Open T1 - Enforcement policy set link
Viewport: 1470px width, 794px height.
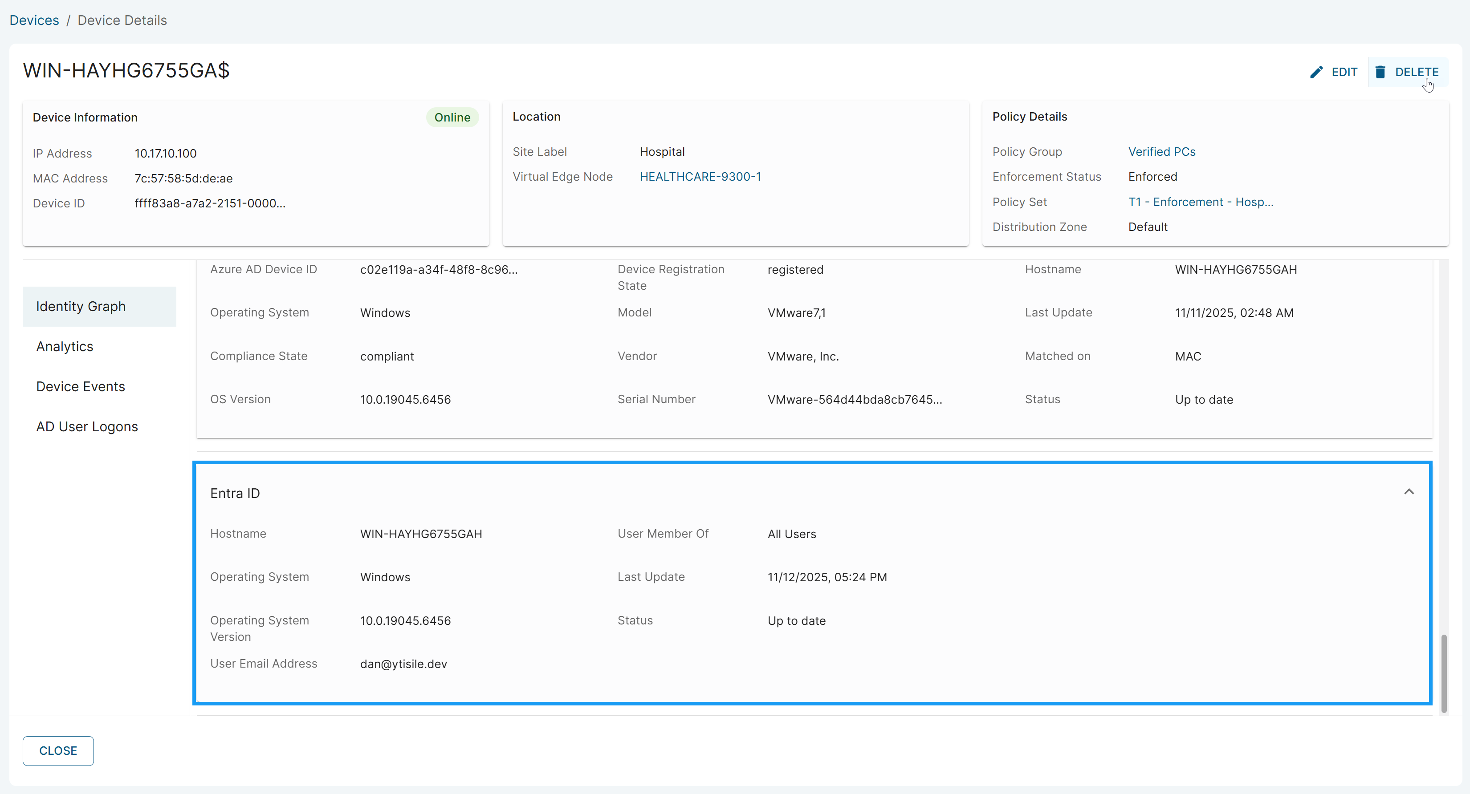click(1200, 202)
